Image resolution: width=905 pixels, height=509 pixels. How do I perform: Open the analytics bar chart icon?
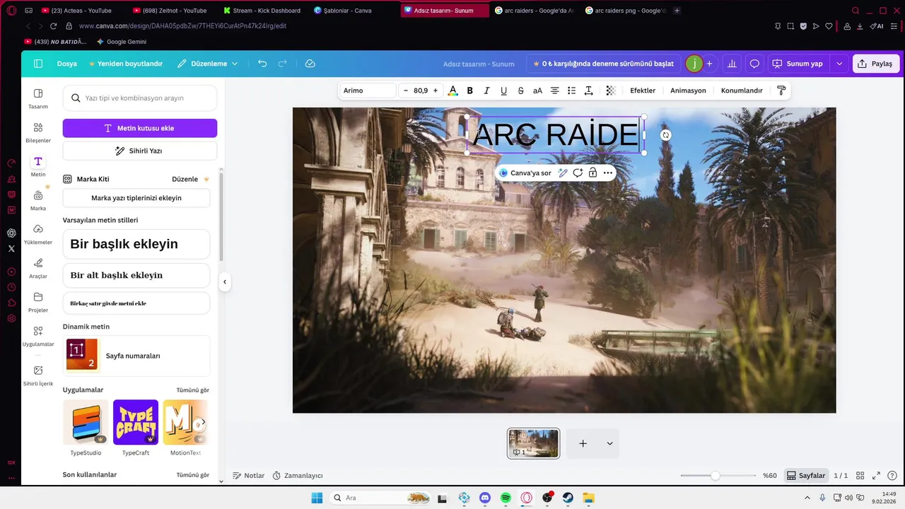tap(732, 64)
